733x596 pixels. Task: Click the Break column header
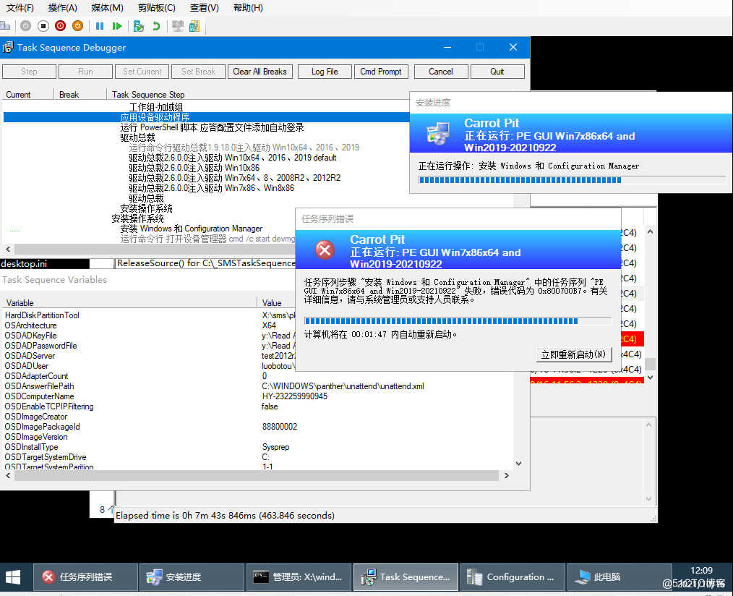click(x=69, y=95)
